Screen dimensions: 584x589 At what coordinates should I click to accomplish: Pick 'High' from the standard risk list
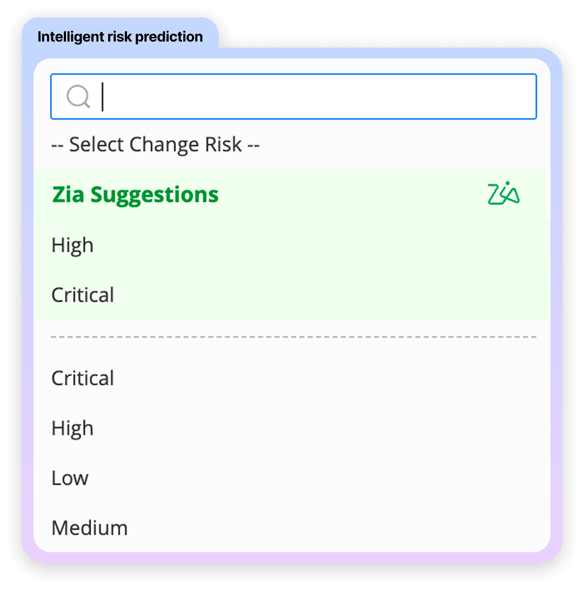72,428
